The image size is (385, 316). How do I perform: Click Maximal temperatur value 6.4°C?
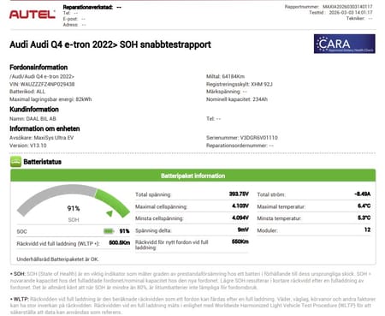click(x=364, y=206)
